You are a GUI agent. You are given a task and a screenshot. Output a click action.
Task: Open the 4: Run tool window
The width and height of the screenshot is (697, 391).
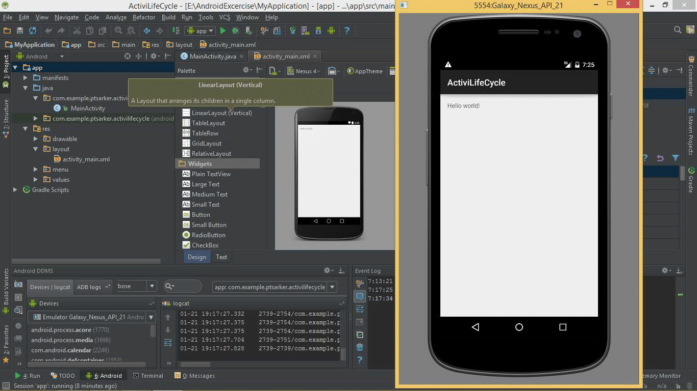(28, 376)
